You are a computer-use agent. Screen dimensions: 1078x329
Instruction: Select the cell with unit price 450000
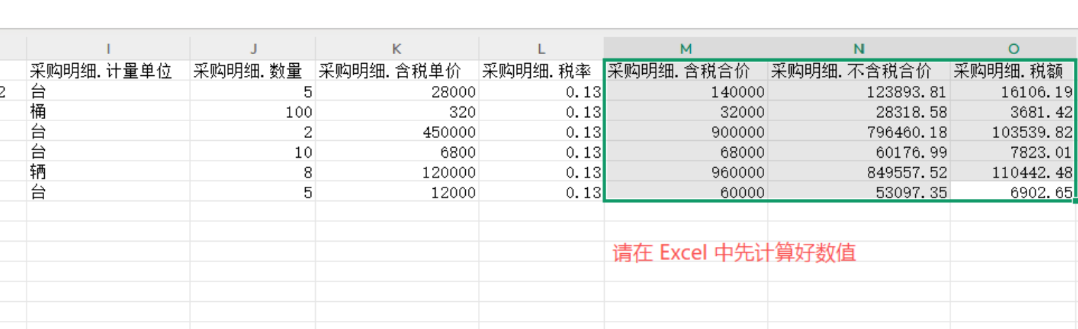(397, 132)
